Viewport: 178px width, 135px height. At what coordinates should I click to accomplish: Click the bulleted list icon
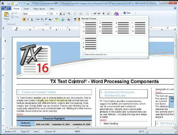(75, 14)
